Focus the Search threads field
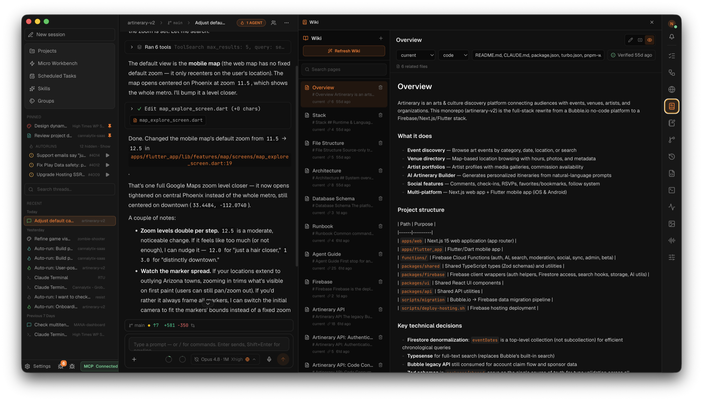 click(70, 189)
